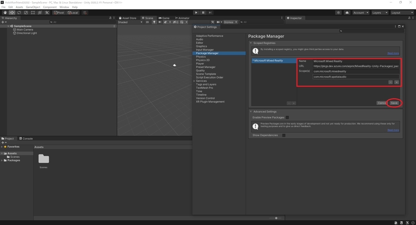This screenshot has width=416, height=225.
Task: Open custom editor tools icon
Action: point(47,12)
